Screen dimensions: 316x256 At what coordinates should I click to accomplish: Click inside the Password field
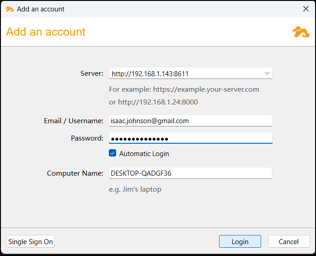click(190, 138)
